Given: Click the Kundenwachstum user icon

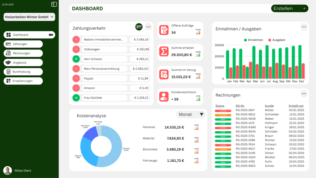Looking at the screenshot, I should 164,97.
